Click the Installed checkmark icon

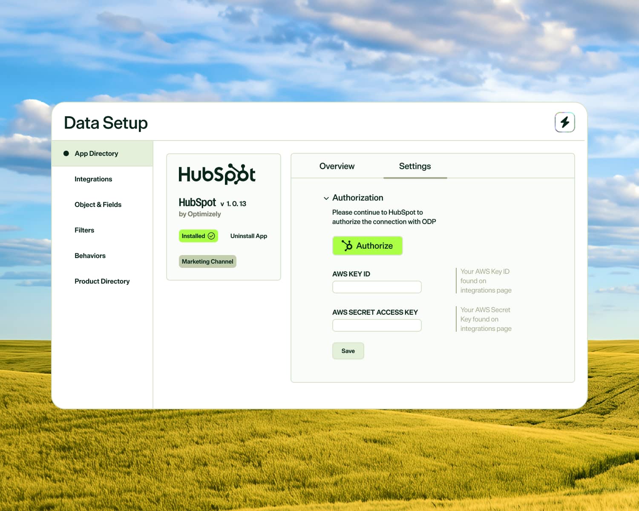click(211, 236)
